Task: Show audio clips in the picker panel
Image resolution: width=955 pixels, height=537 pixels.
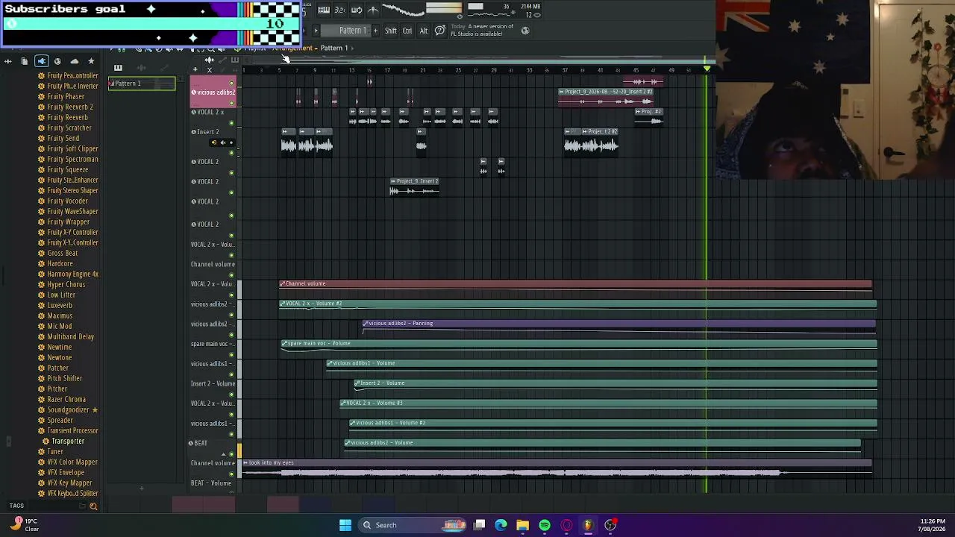Action: (142, 68)
